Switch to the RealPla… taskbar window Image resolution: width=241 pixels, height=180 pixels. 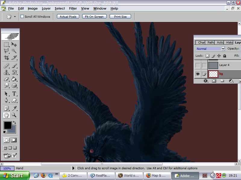(x=101, y=175)
